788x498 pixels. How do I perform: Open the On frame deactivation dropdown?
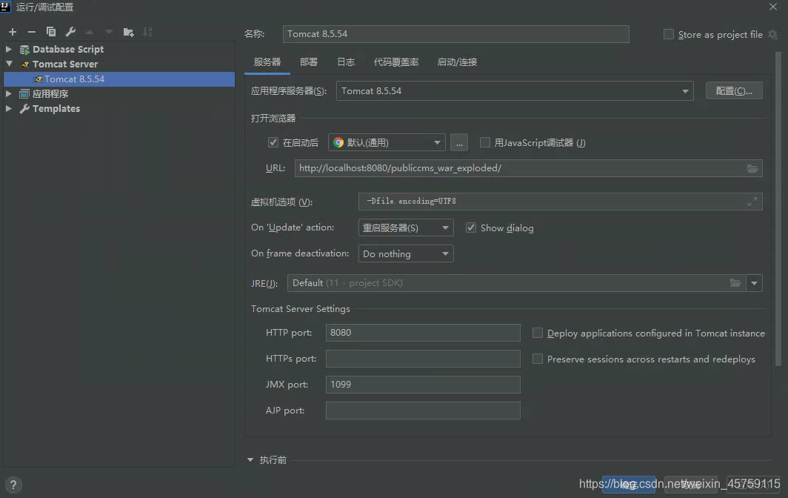point(406,253)
